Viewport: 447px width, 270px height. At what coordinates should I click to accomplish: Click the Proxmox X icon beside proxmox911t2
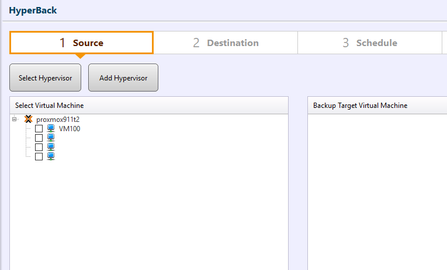click(28, 119)
